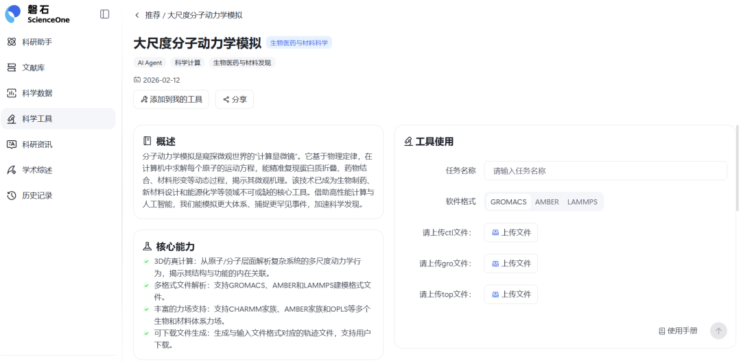
Task: Click the upward arrow submit button
Action: coord(718,331)
